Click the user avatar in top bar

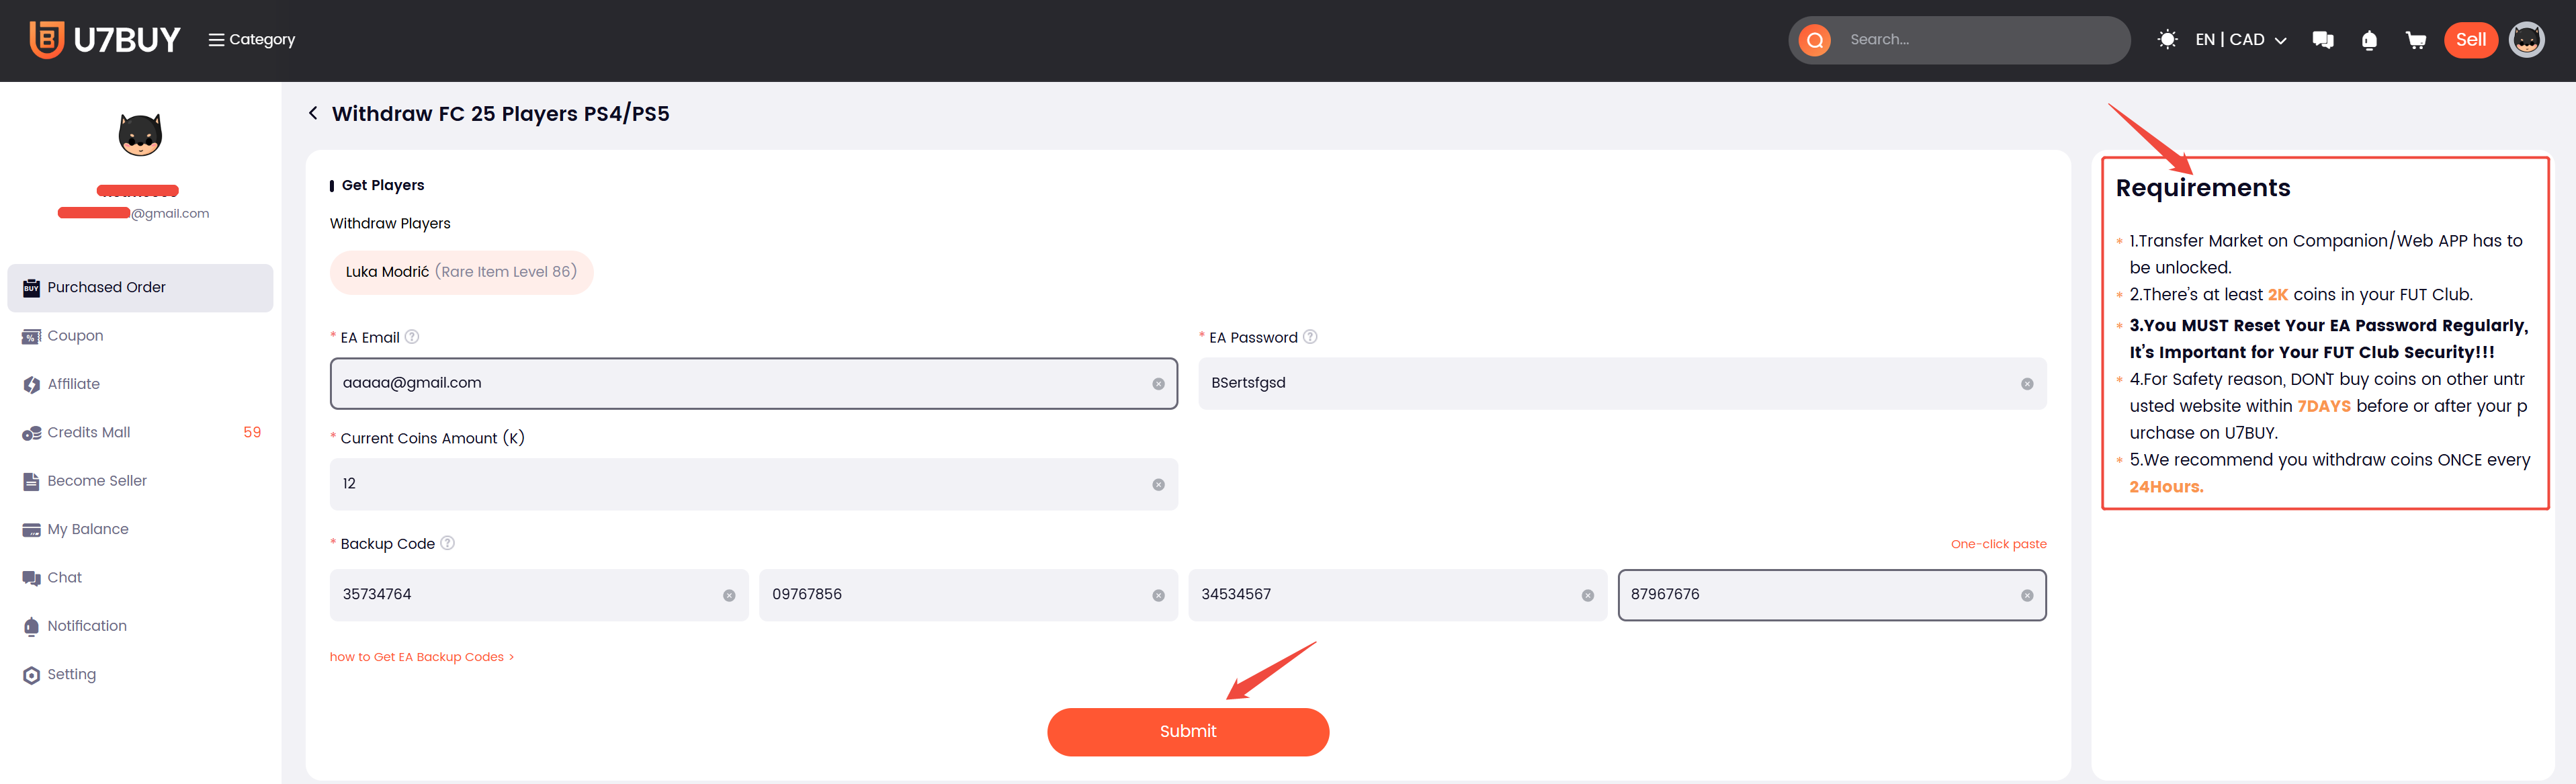point(2526,40)
